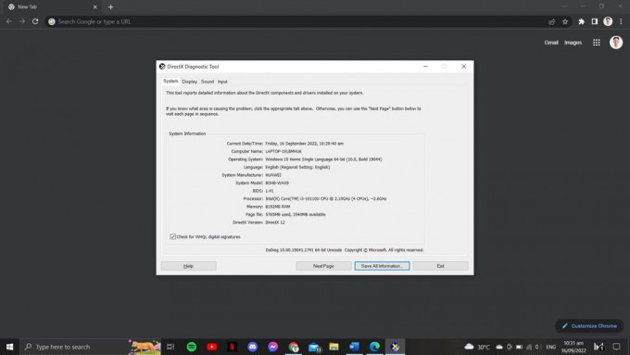Image resolution: width=630 pixels, height=355 pixels.
Task: Toggle Check for WHQL digital signatures checkbox
Action: point(172,236)
